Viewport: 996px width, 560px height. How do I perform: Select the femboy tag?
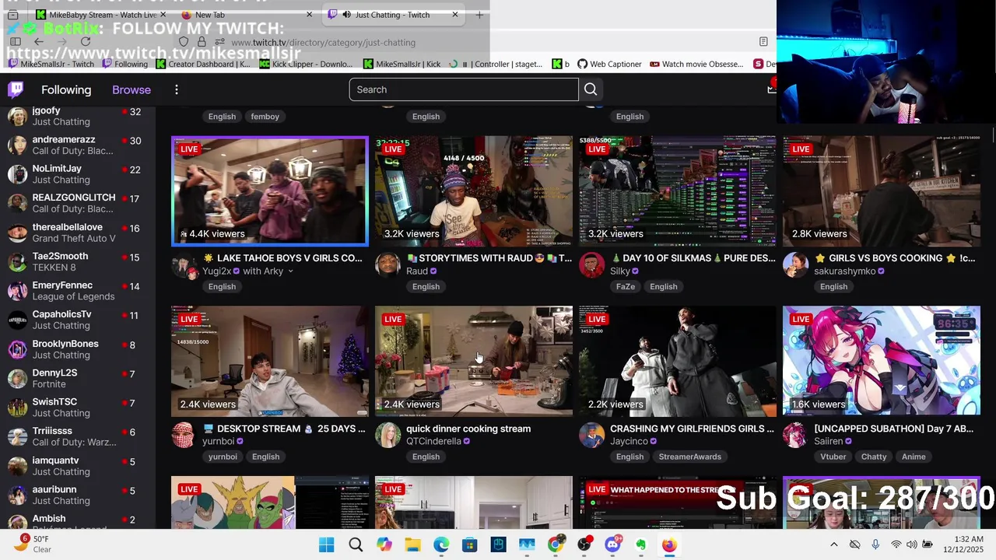tap(265, 117)
